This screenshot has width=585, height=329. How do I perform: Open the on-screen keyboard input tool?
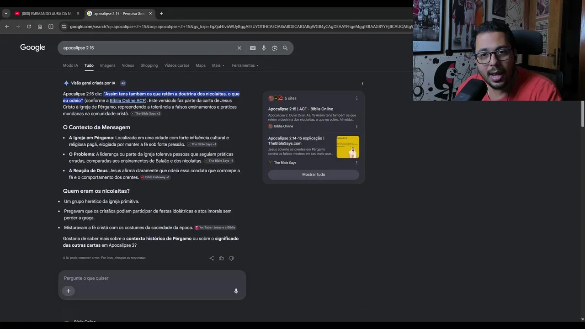(253, 48)
